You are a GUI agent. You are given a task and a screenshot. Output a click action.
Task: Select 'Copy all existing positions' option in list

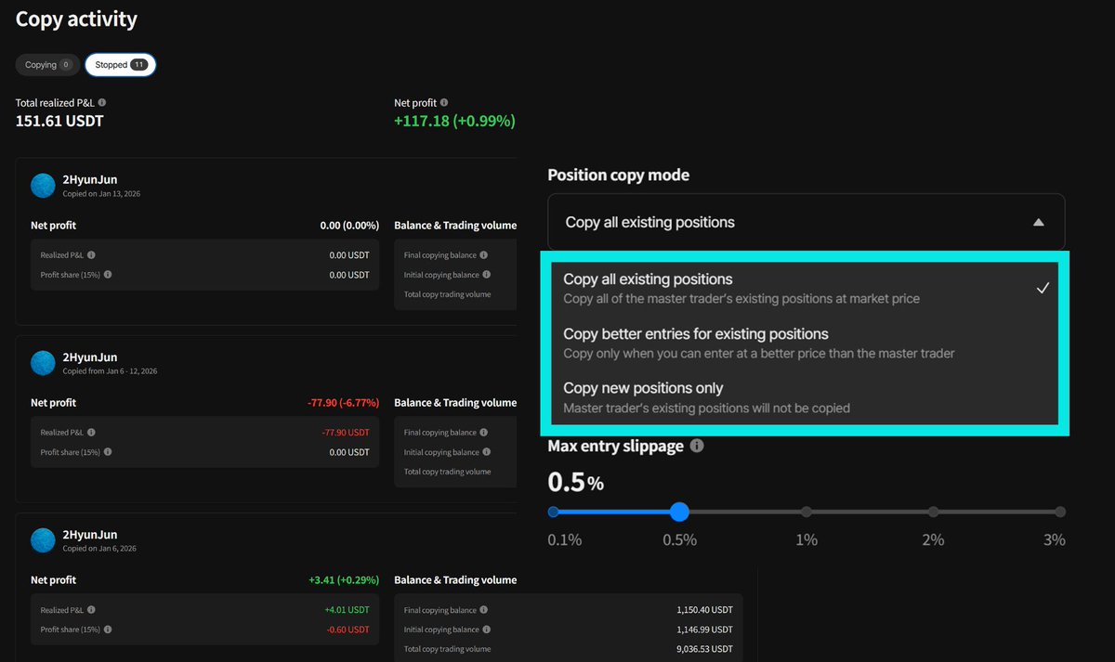point(805,288)
